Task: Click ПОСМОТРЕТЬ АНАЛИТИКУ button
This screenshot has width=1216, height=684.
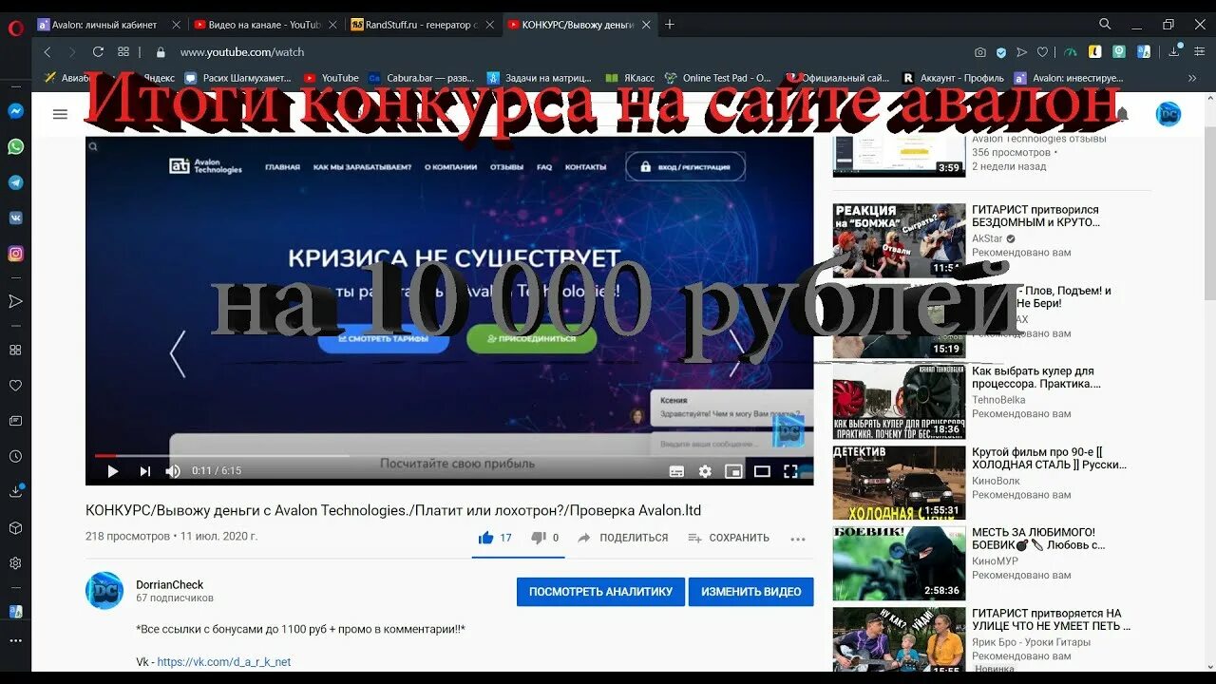Action: click(x=600, y=591)
